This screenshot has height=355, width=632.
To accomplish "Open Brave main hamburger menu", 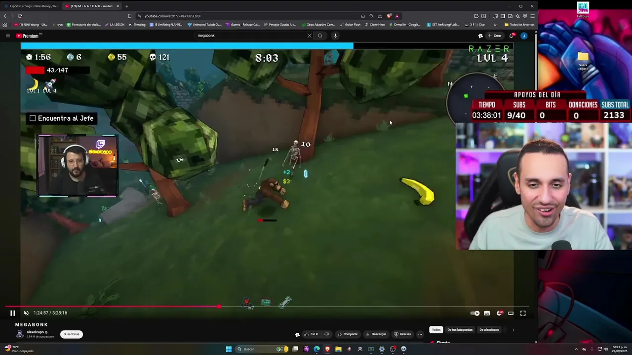I will click(x=532, y=16).
